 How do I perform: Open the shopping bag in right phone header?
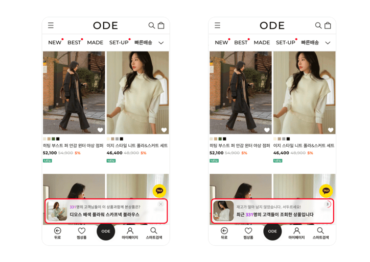pos(328,25)
